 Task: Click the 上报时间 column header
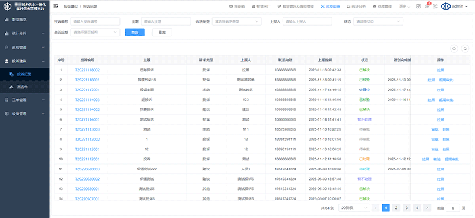325,60
